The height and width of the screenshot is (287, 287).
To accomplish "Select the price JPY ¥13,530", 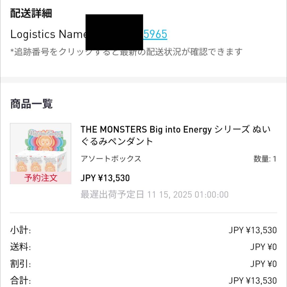I will [x=105, y=178].
